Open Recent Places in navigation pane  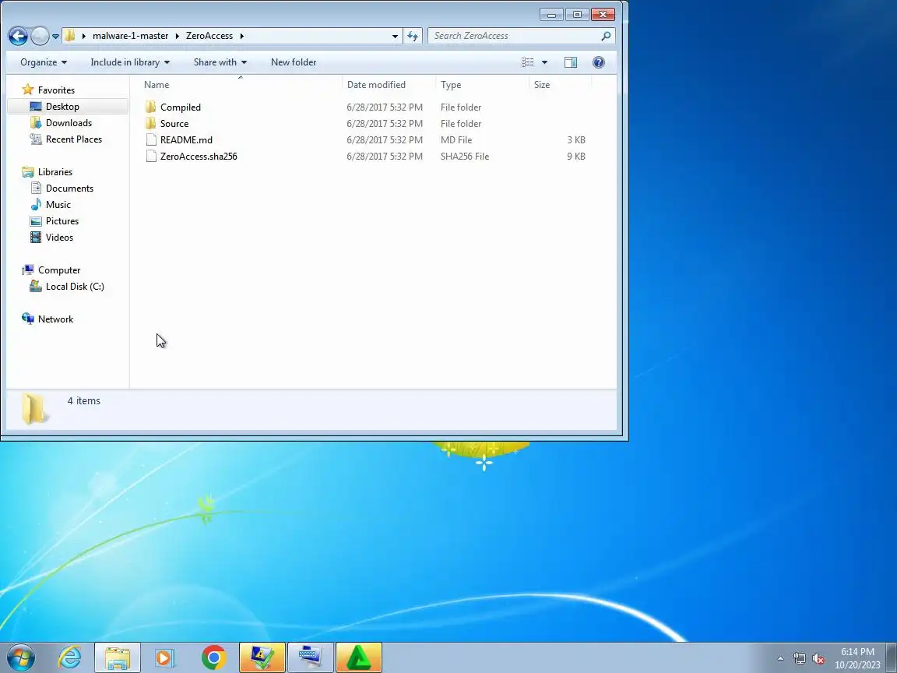[74, 139]
